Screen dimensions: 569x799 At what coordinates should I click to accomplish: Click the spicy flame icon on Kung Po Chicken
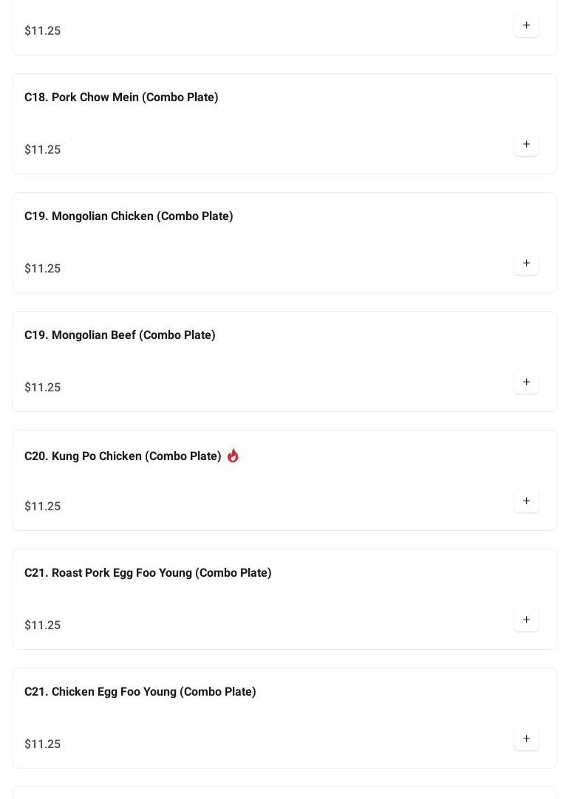(233, 456)
